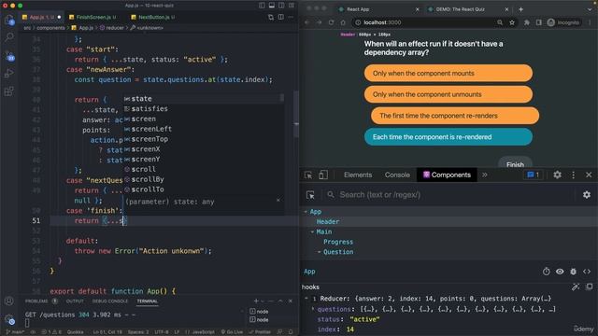Open DevTools three-dot menu
The image size is (598, 336).
pyautogui.click(x=573, y=175)
